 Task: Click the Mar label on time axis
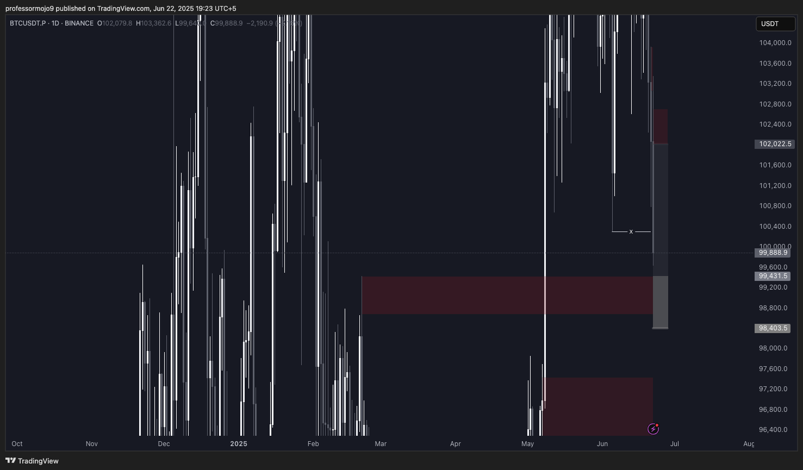[x=381, y=444]
